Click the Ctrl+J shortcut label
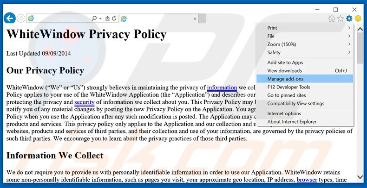This screenshot has height=188, width=367. pyautogui.click(x=341, y=71)
